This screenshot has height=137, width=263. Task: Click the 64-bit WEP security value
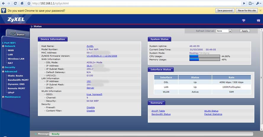point(93,101)
